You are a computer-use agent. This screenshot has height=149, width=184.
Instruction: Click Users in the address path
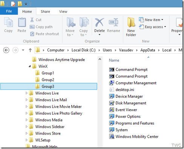tap(107, 50)
